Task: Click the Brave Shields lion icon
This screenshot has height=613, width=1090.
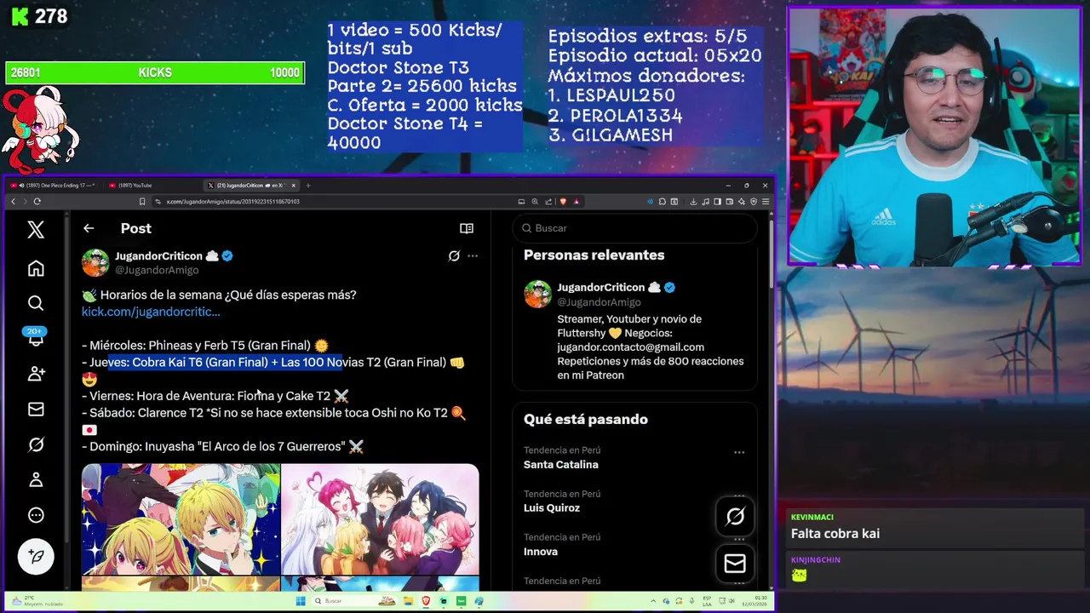Action: [563, 202]
